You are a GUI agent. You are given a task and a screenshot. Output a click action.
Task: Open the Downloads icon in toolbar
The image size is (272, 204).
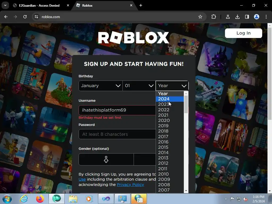237,17
